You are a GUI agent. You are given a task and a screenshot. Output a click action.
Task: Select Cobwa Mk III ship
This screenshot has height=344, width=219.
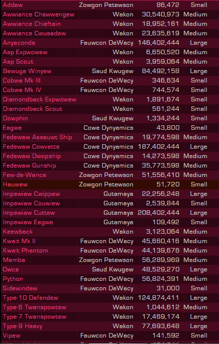(22, 81)
